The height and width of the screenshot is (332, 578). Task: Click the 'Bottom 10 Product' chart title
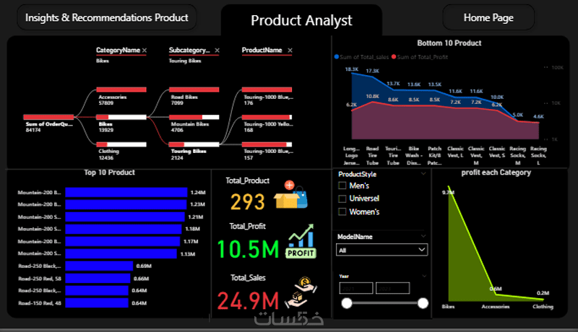point(449,43)
